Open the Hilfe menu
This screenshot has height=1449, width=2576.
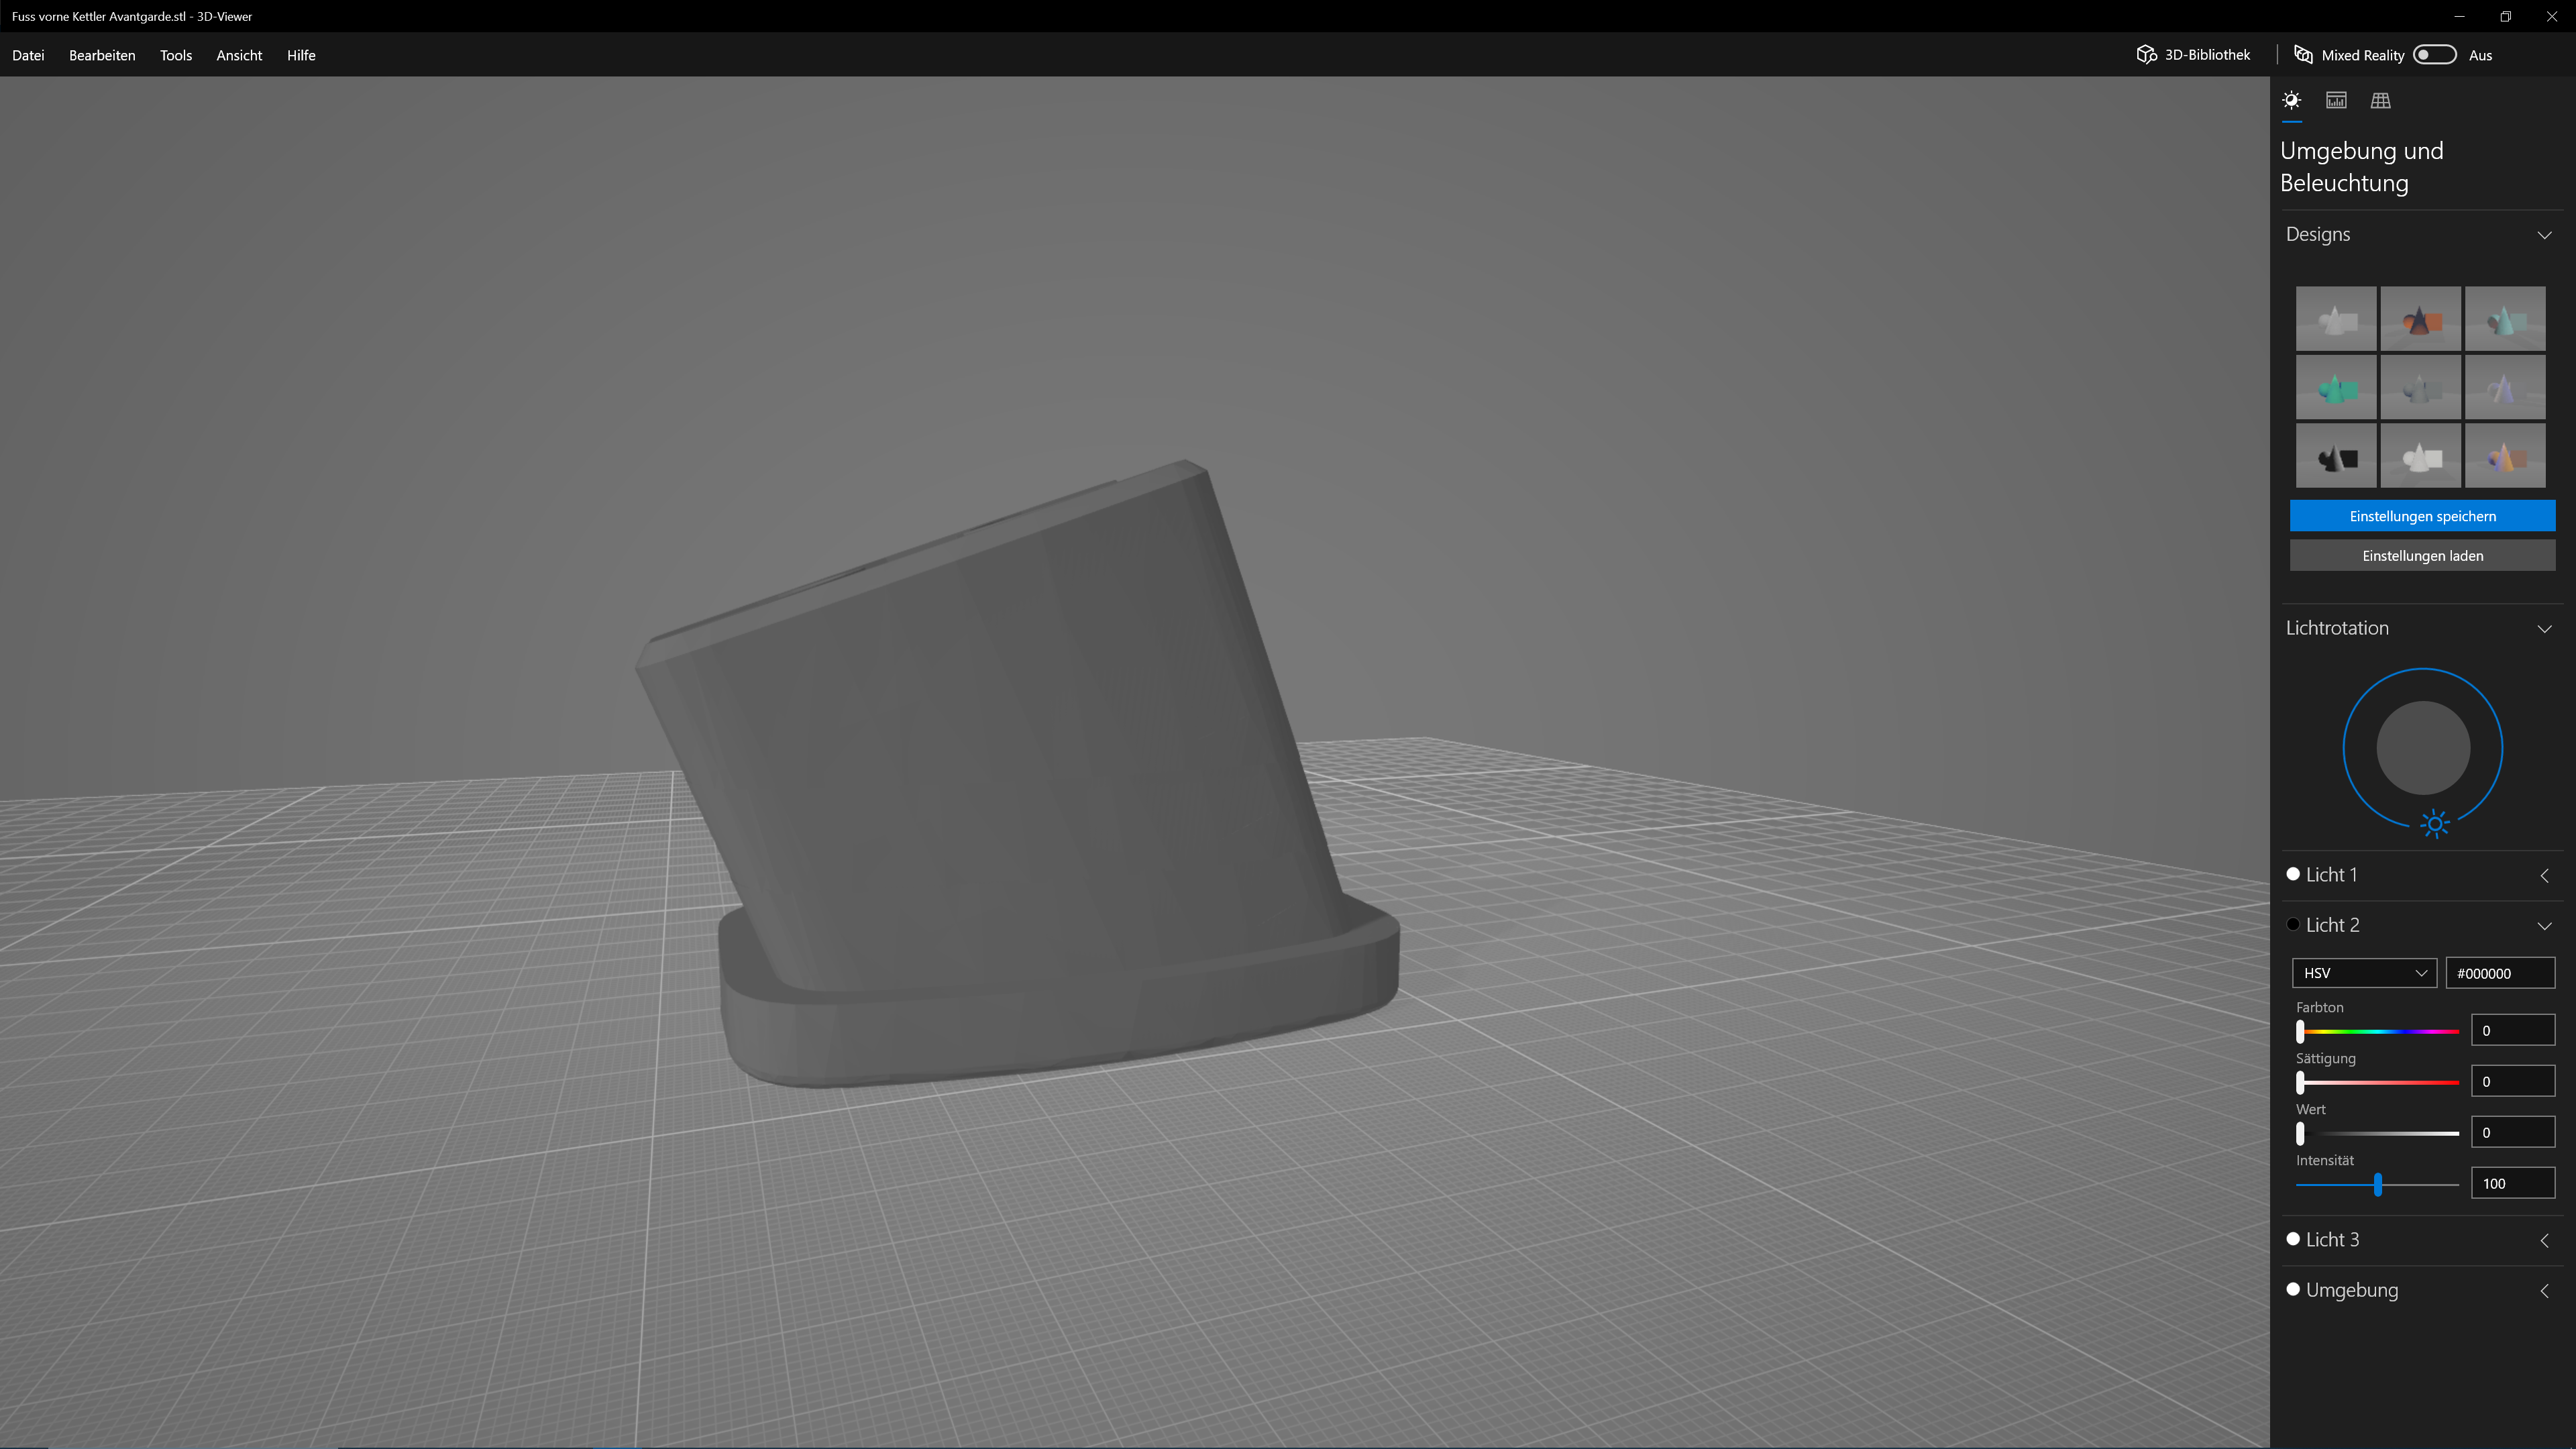pos(301,55)
